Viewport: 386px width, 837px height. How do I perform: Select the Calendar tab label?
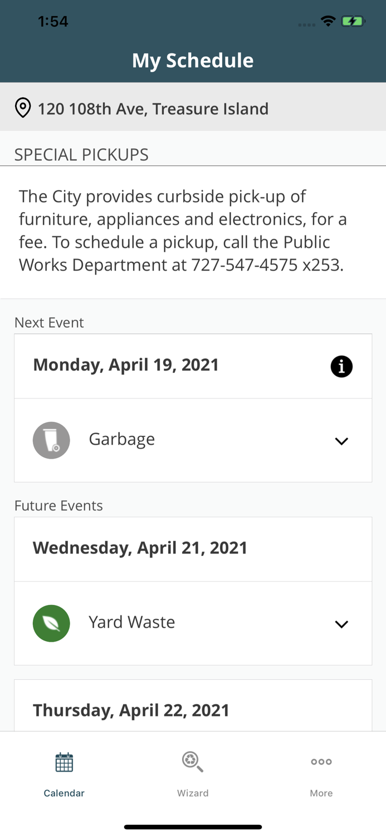tap(64, 793)
